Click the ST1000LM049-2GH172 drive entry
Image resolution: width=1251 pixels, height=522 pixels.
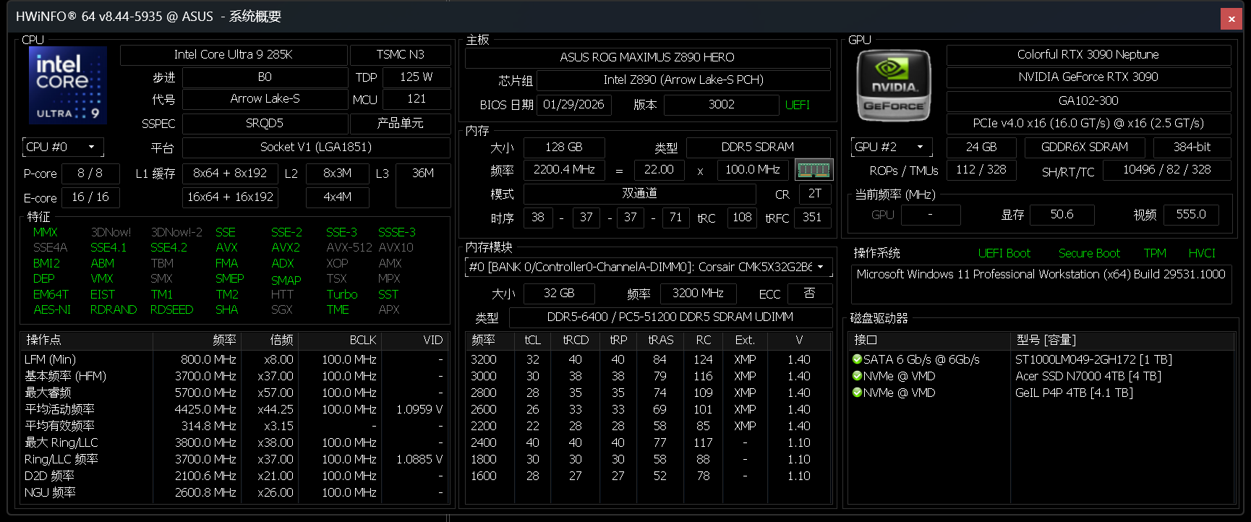click(1093, 359)
